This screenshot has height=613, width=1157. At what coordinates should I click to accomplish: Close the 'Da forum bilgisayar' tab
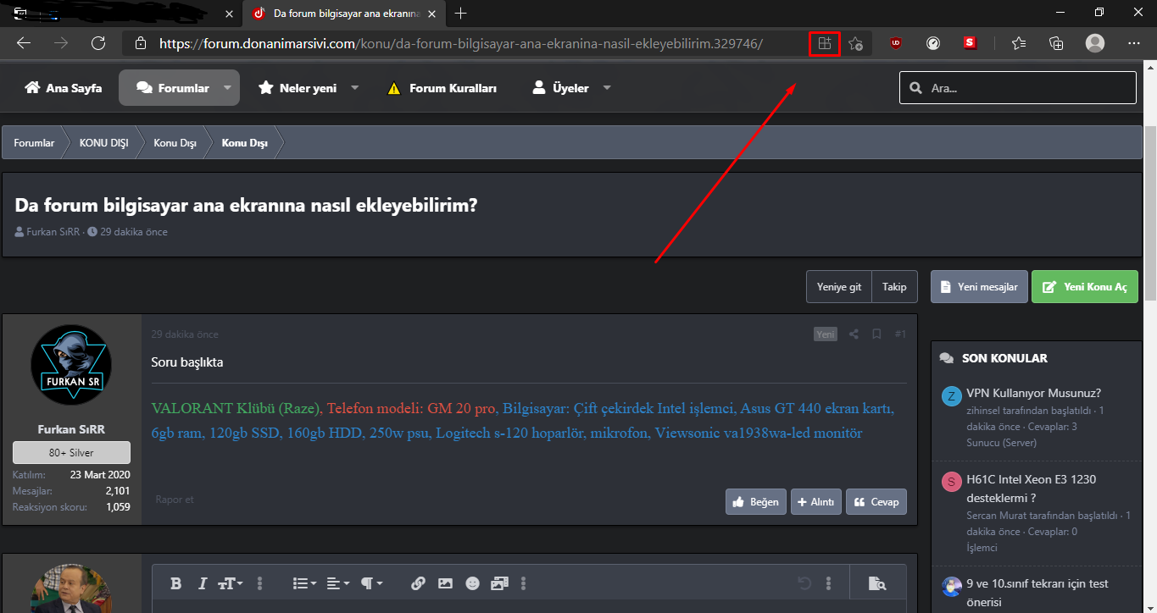(432, 14)
